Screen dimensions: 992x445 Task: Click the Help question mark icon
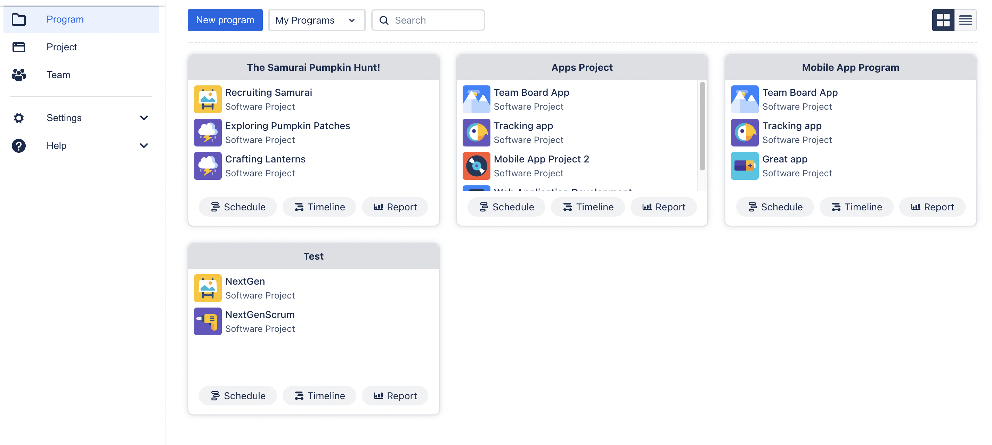click(18, 146)
